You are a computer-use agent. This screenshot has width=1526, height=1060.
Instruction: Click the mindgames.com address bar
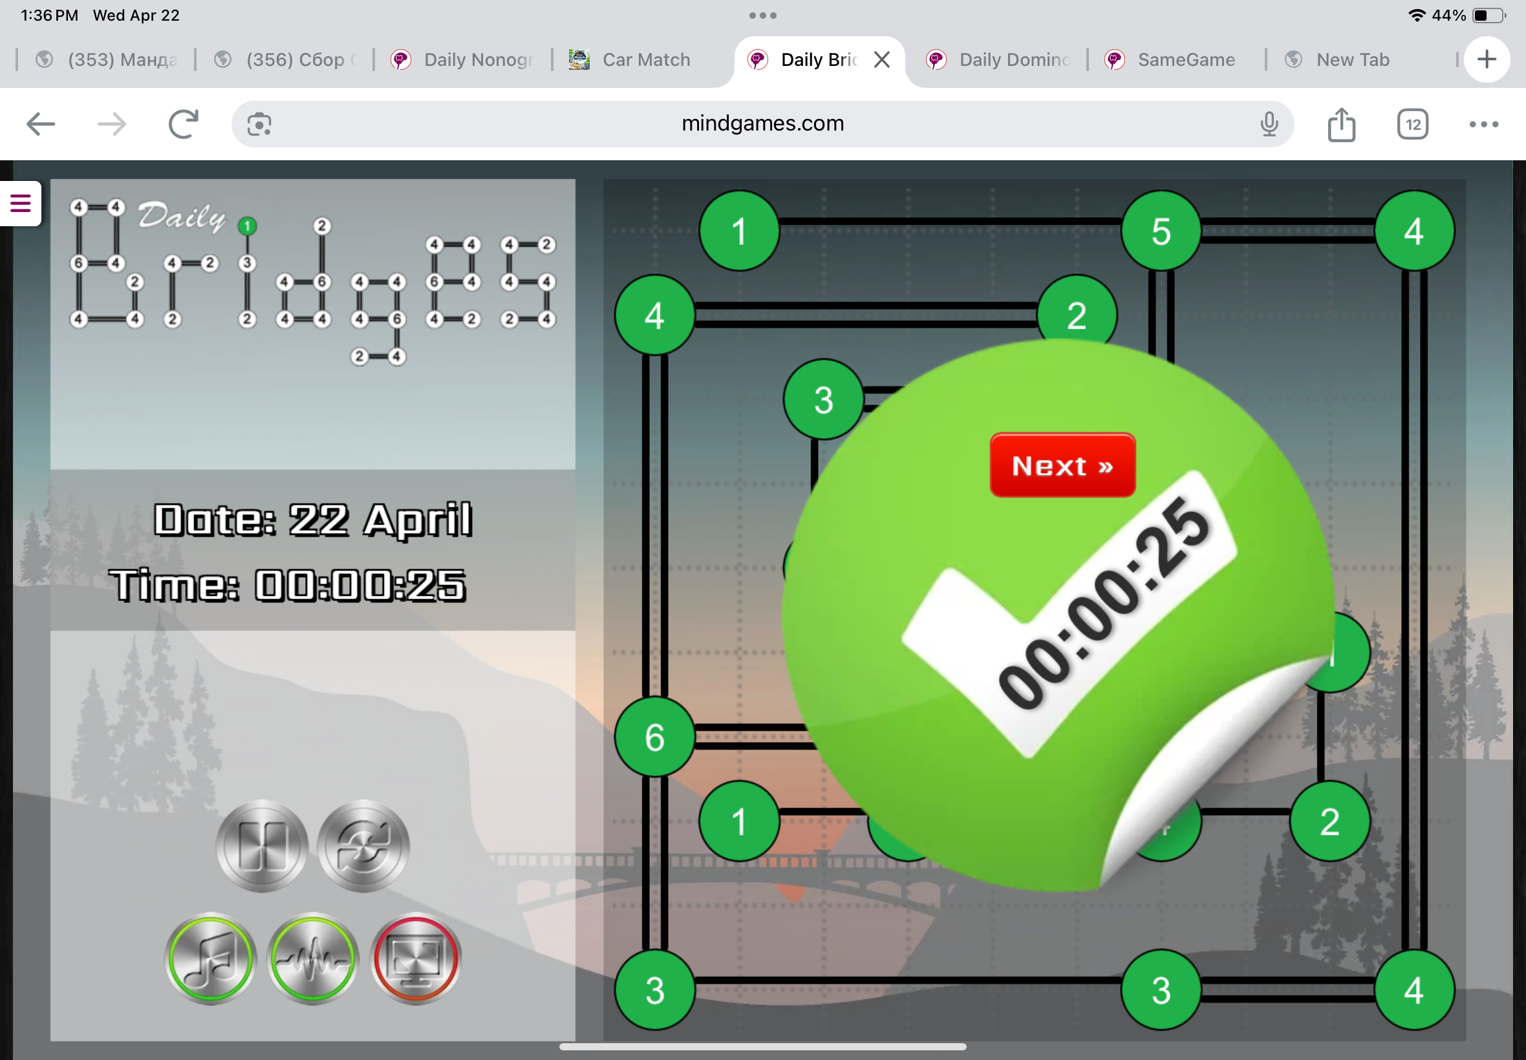tap(762, 124)
